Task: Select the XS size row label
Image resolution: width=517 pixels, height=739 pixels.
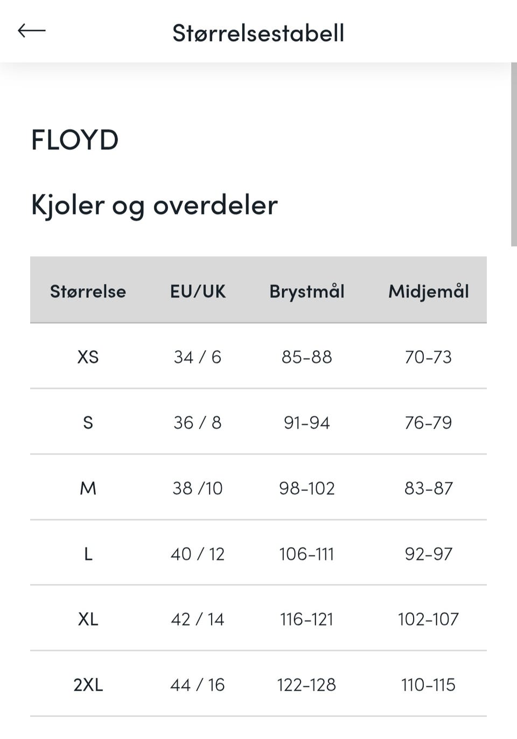Action: [88, 357]
